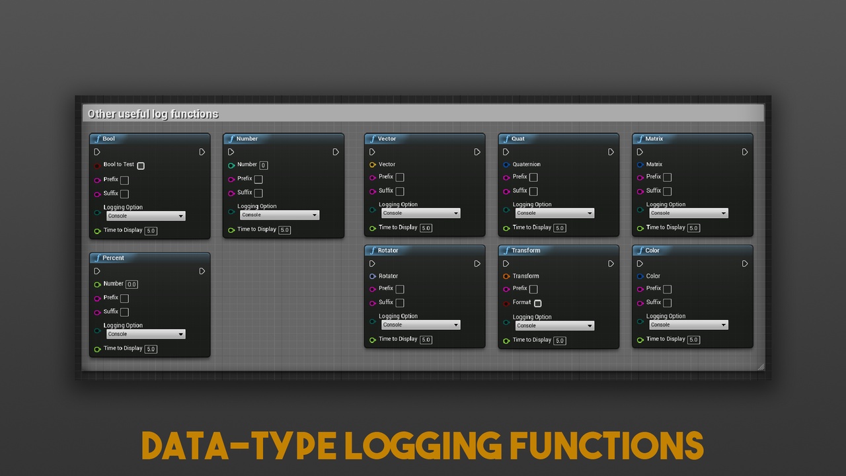Click the Other useful log functions comment header
846x476 pixels.
pos(153,113)
